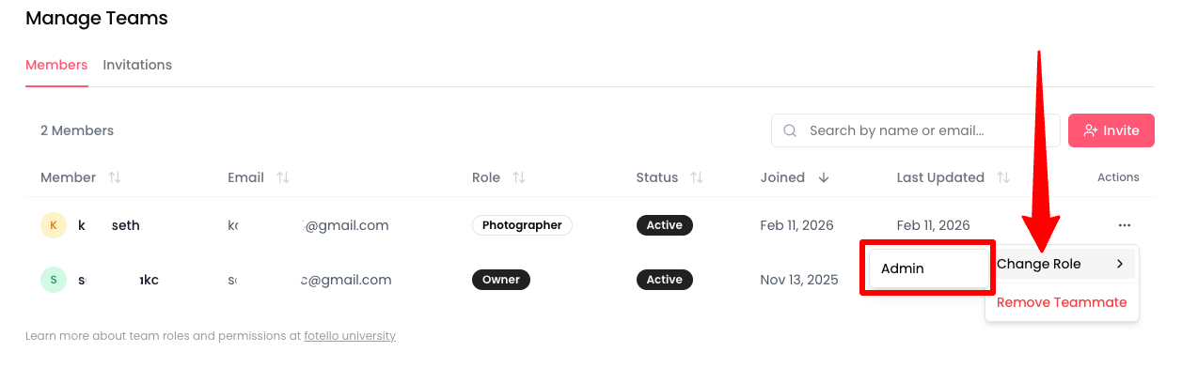The height and width of the screenshot is (367, 1182).
Task: Click the Last Updated cell Feb 11, 2026
Action: (x=934, y=225)
